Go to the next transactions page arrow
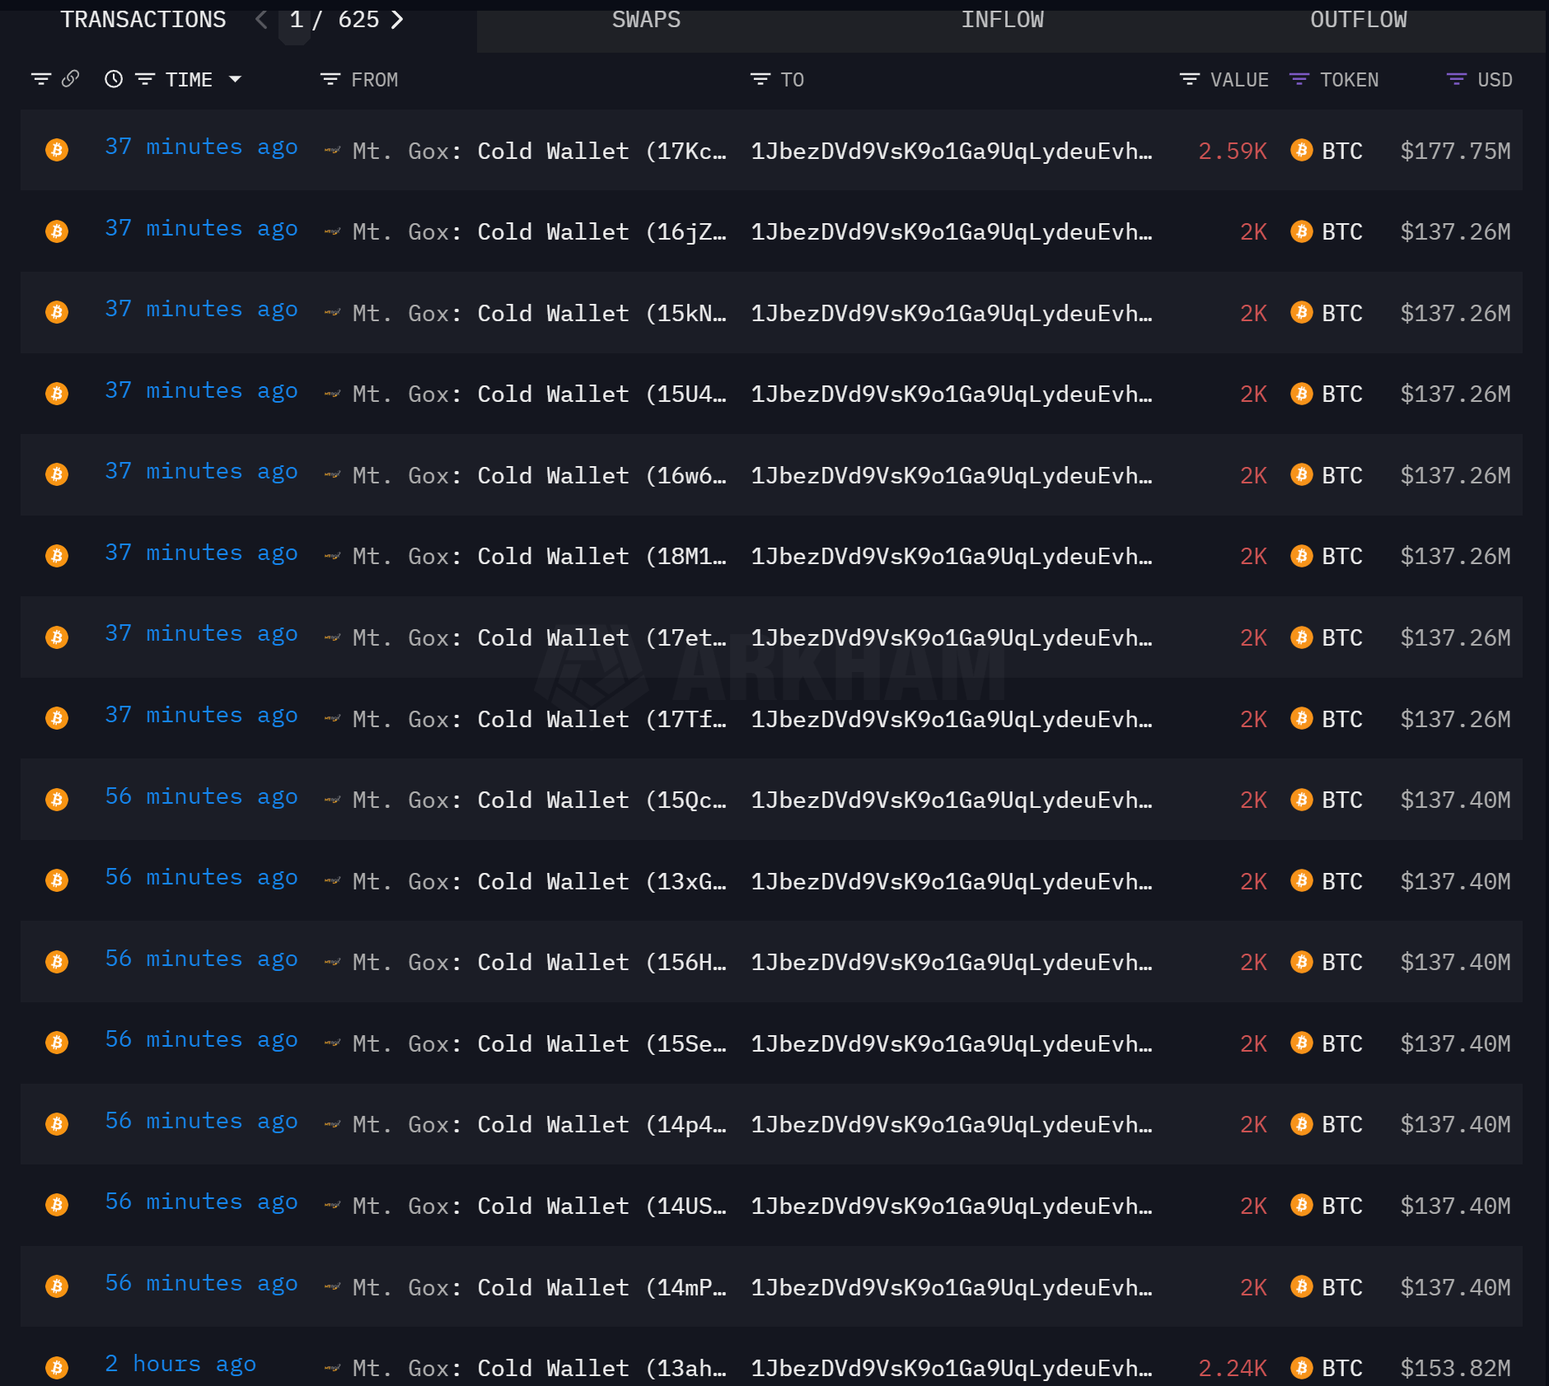 (x=398, y=20)
